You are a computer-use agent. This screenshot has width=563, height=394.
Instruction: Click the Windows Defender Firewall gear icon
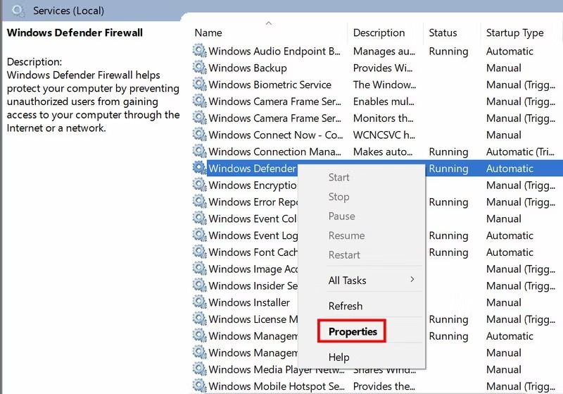199,168
